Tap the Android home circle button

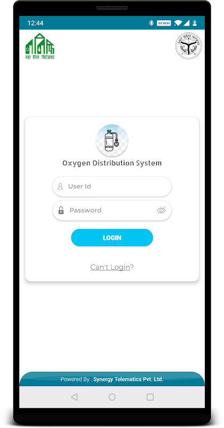click(x=112, y=397)
